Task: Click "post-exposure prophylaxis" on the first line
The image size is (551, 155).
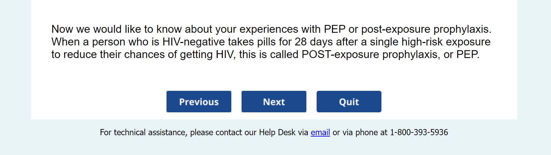Action: [426, 29]
